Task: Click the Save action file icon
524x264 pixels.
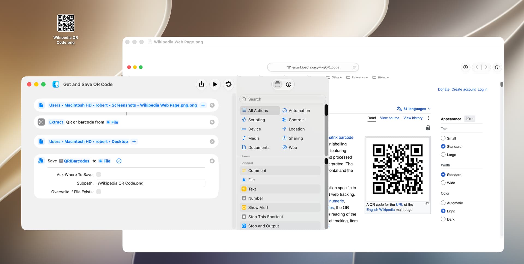Action: [41, 161]
